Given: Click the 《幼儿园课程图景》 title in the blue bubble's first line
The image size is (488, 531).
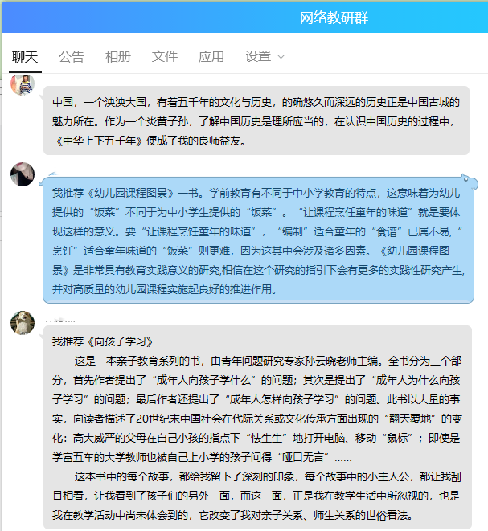Looking at the screenshot, I should click(130, 193).
